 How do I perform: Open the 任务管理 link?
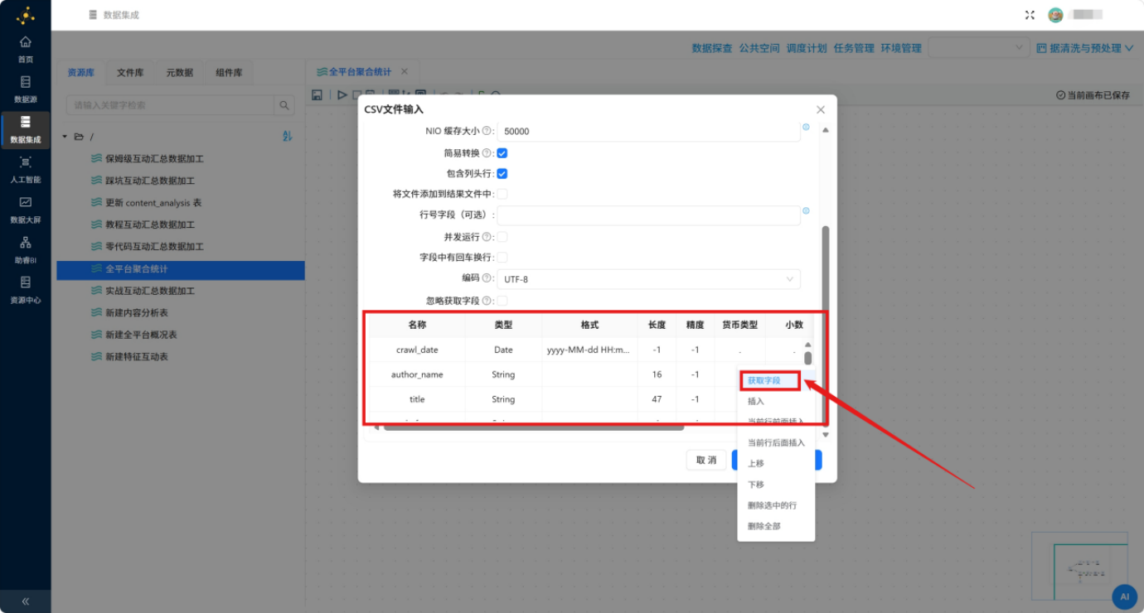click(854, 48)
